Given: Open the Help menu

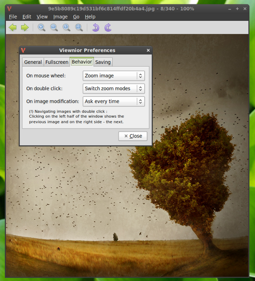Looking at the screenshot, I should pos(90,17).
